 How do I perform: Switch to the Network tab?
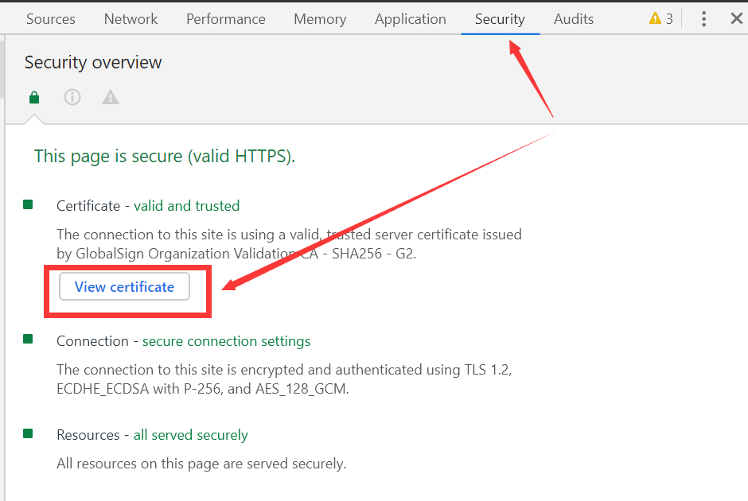(131, 19)
